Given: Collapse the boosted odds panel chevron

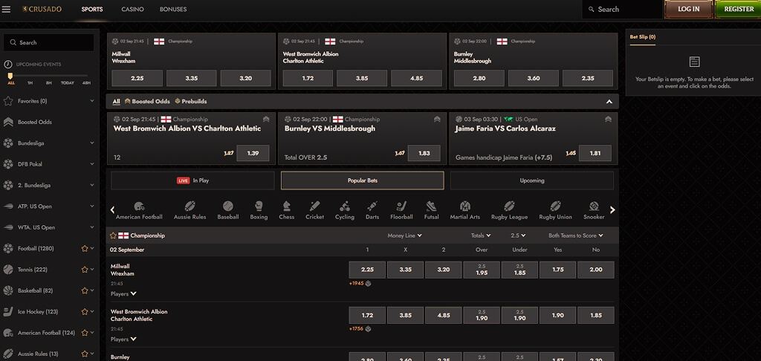Looking at the screenshot, I should pos(609,102).
